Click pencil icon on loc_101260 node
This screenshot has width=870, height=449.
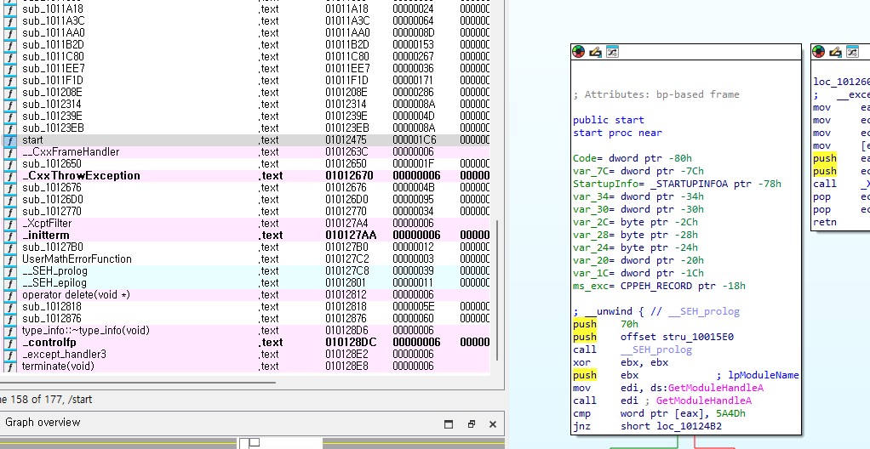(836, 52)
